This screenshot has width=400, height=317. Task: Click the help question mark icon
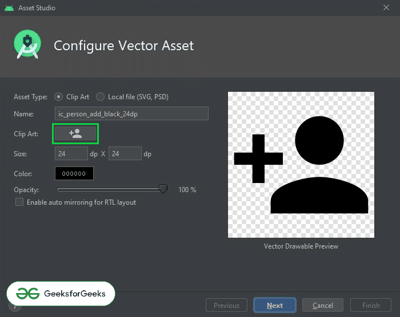click(15, 307)
